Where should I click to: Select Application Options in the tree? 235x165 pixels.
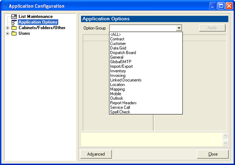click(38, 22)
